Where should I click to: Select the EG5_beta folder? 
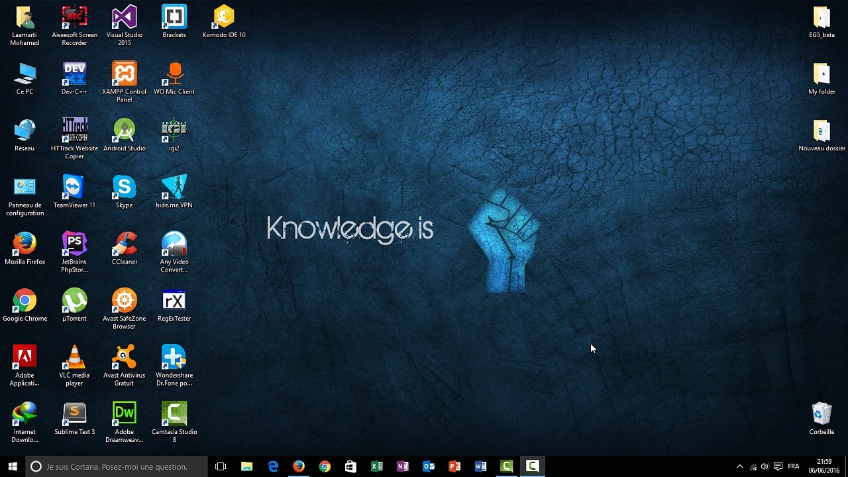coord(821,22)
